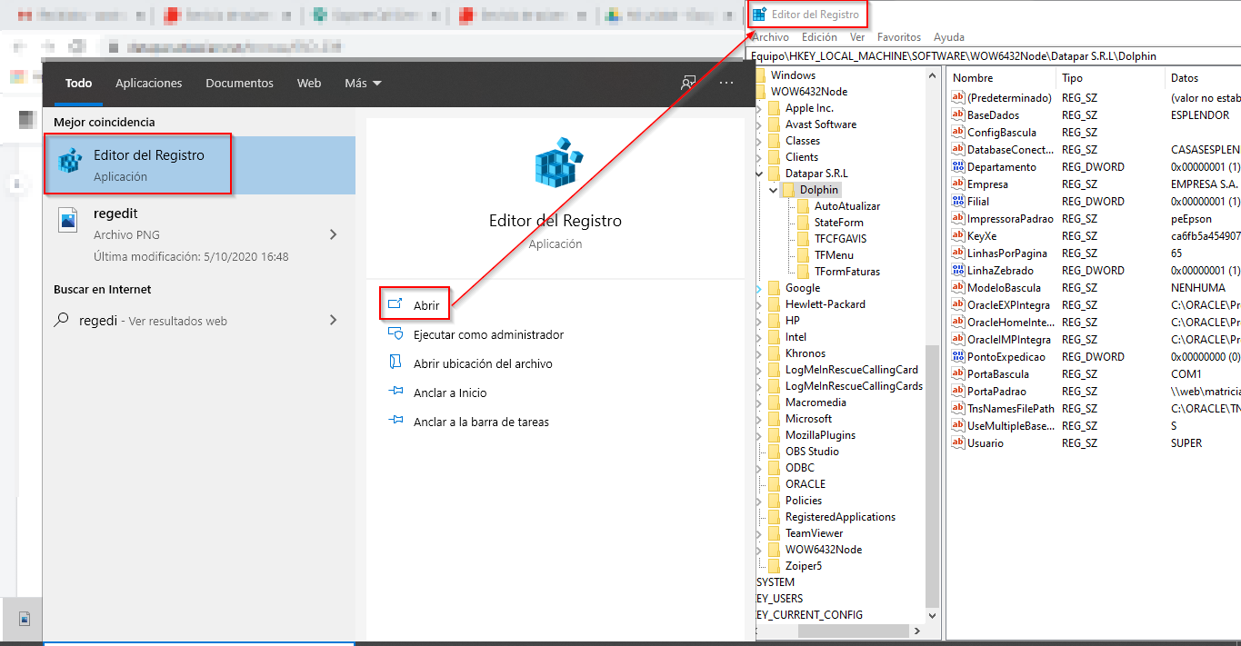Click the tree pane vertical scrollbar

pos(932,476)
